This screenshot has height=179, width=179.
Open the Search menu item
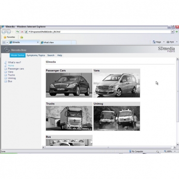click(x=51, y=55)
